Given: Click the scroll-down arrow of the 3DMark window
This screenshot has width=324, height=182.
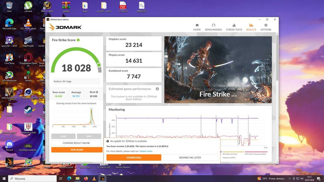Looking at the screenshot, I should click(277, 162).
